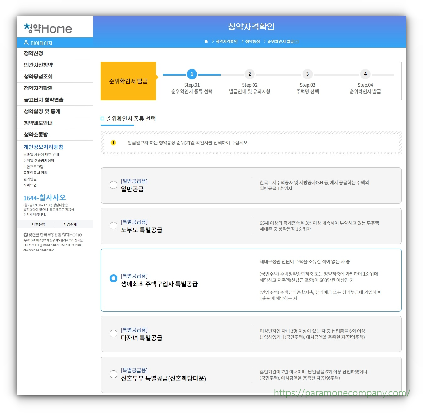
Task: Click the home icon in breadcrumb
Action: (206, 41)
